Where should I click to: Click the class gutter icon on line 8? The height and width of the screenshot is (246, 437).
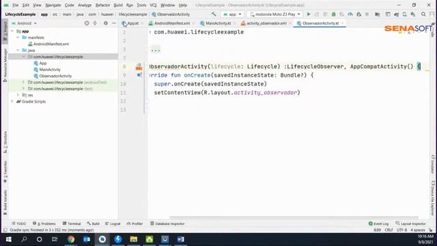(x=139, y=67)
